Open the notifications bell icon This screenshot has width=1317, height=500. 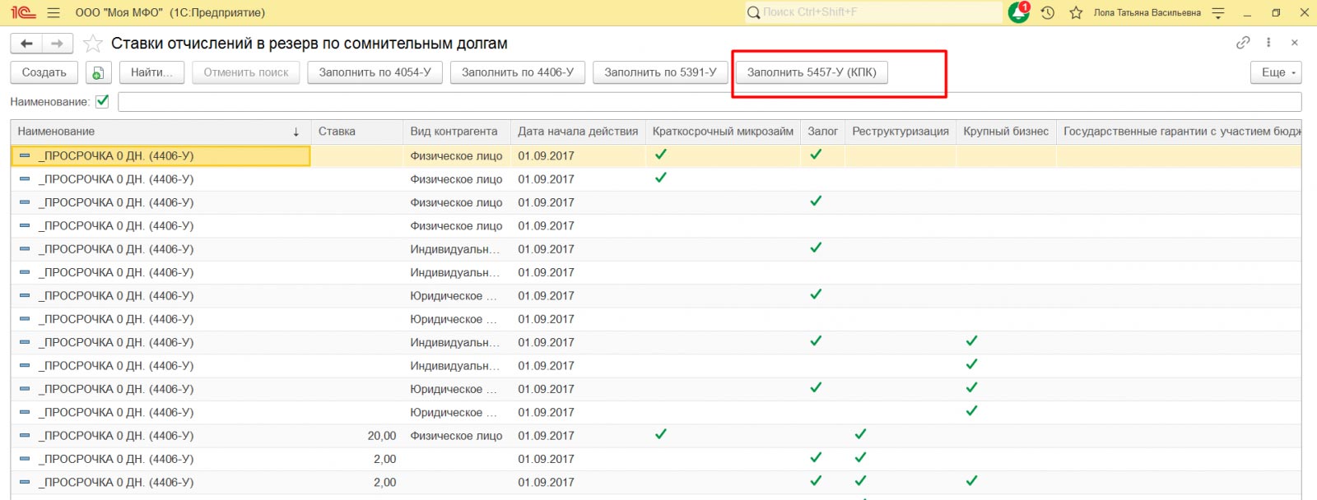1019,12
